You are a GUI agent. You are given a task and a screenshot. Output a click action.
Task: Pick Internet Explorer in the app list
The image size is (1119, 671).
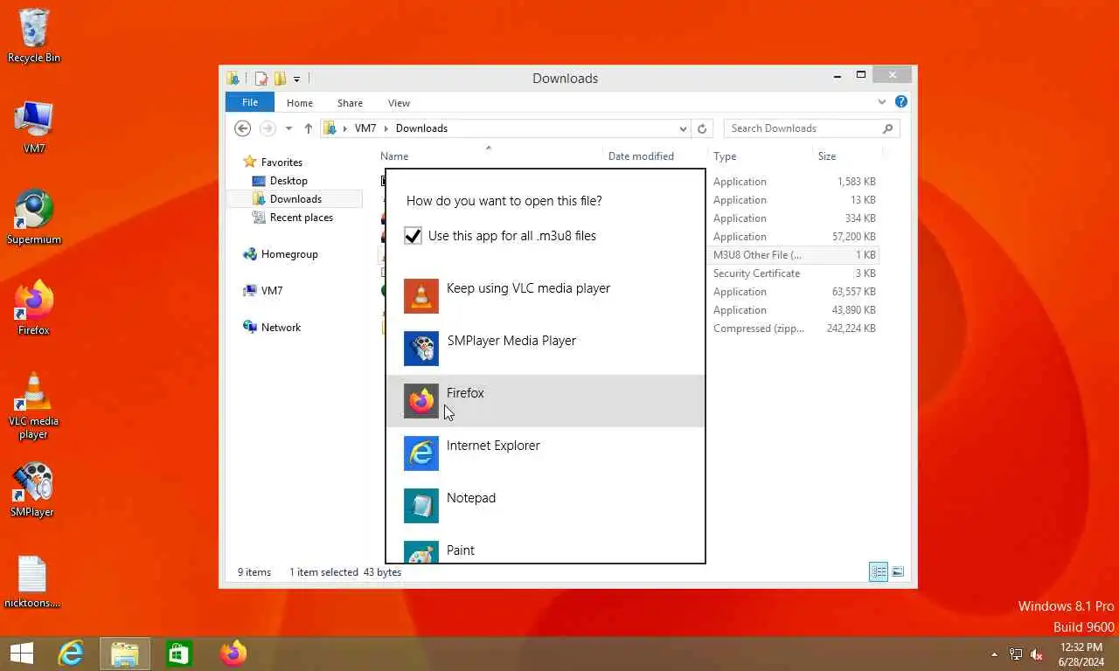point(545,453)
